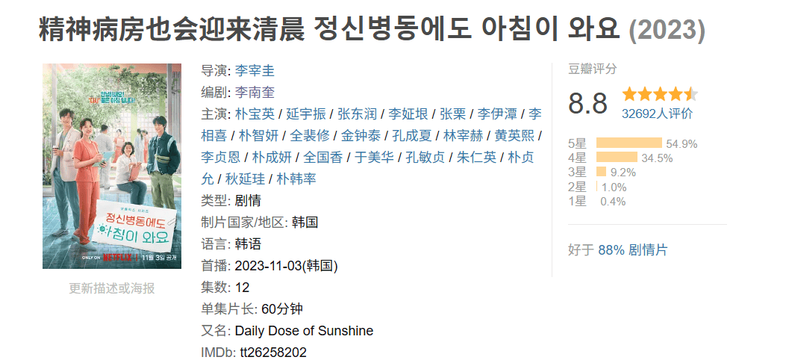Open actor 黄英熙 page

pyautogui.click(x=515, y=135)
